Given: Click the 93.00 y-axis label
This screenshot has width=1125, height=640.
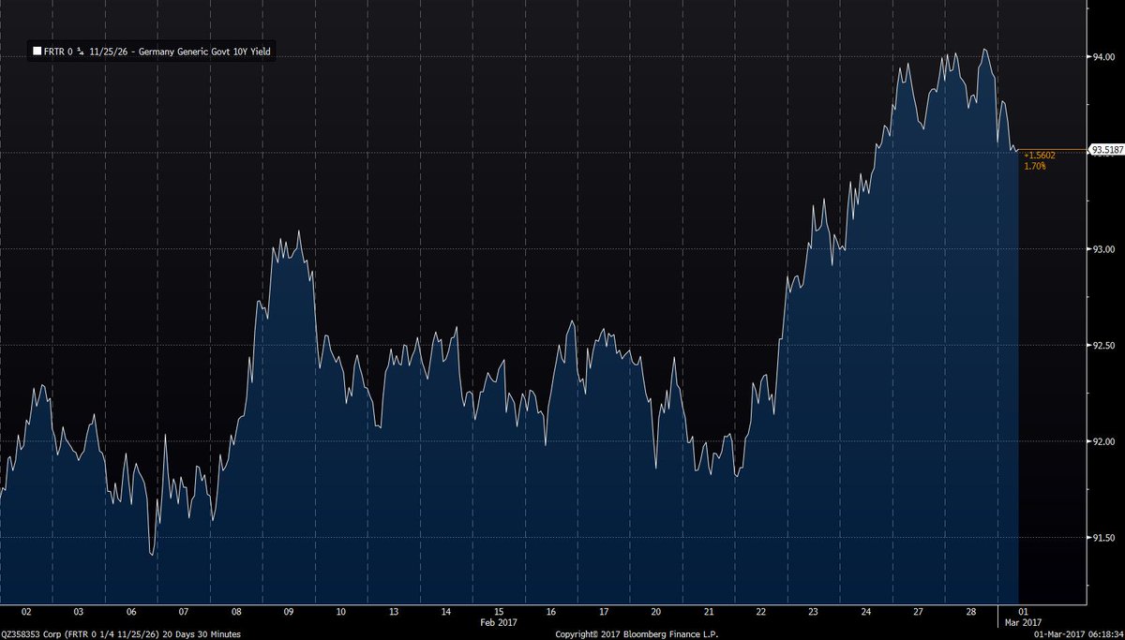Looking at the screenshot, I should click(1102, 249).
